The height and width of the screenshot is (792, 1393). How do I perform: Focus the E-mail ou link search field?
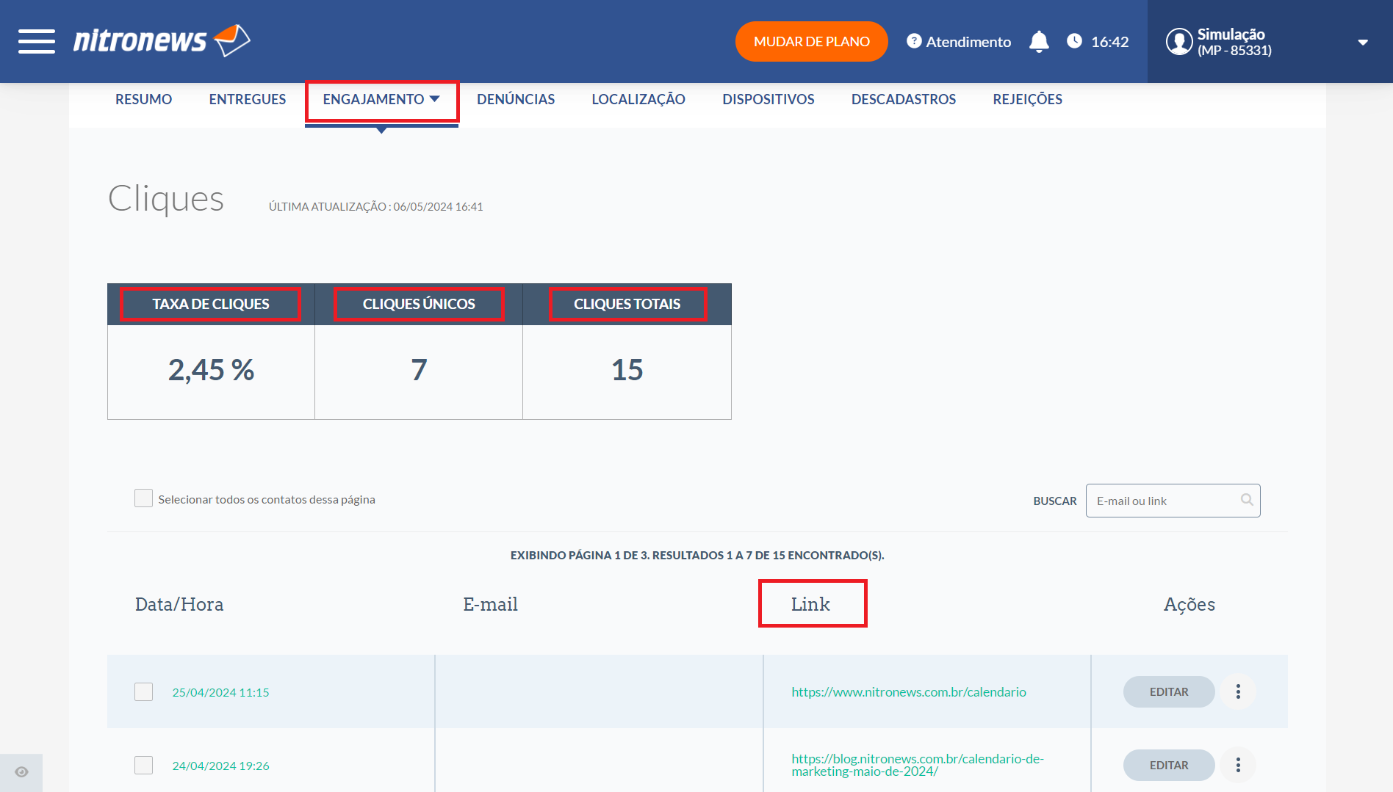[x=1173, y=501]
